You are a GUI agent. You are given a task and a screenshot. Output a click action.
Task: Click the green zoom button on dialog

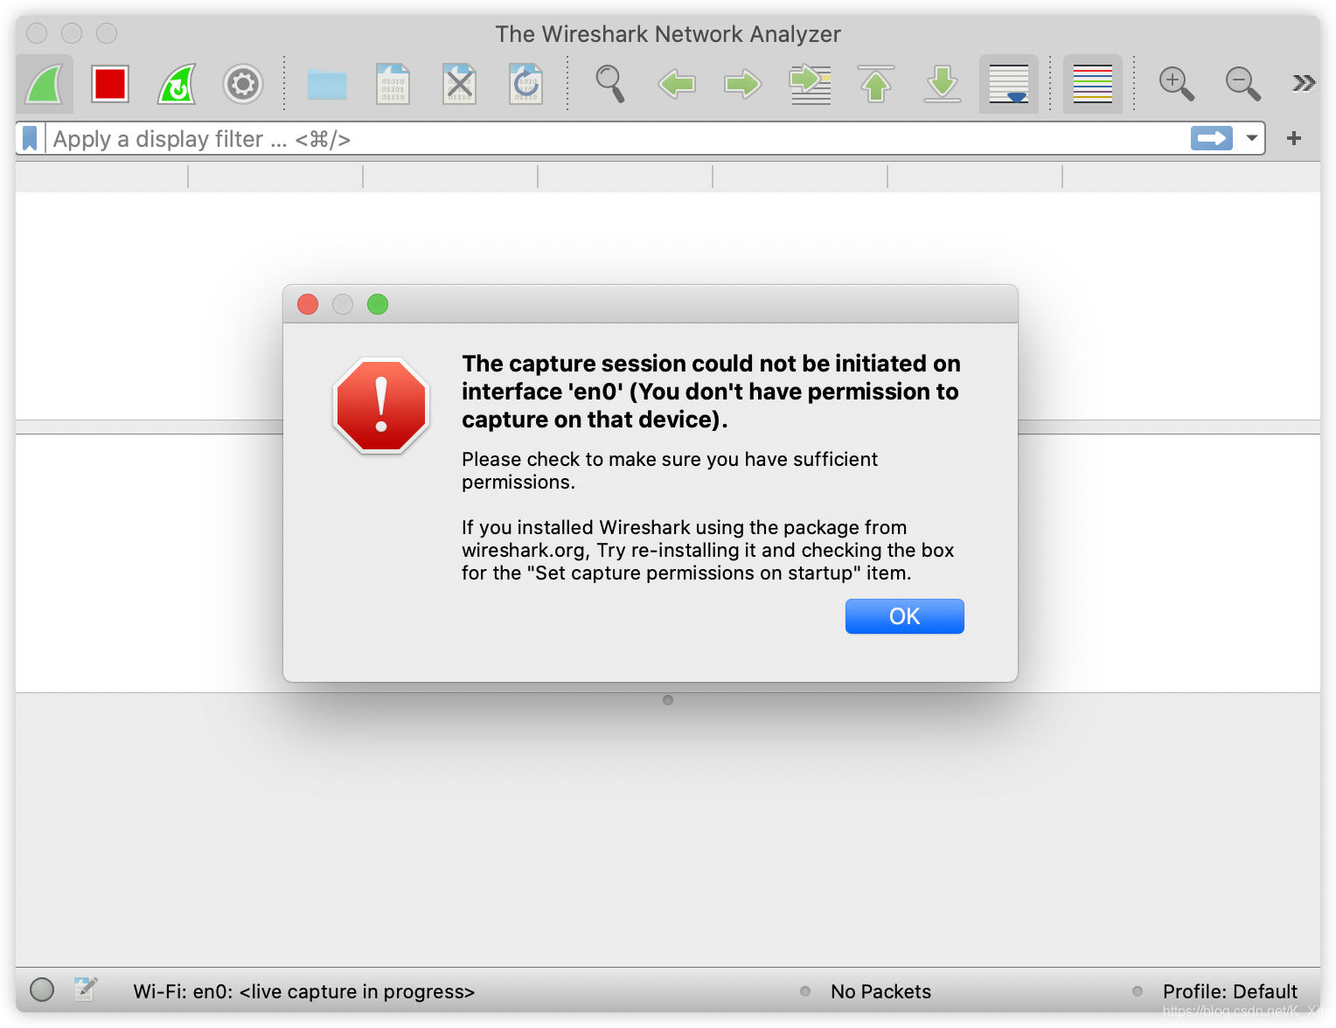tap(378, 304)
